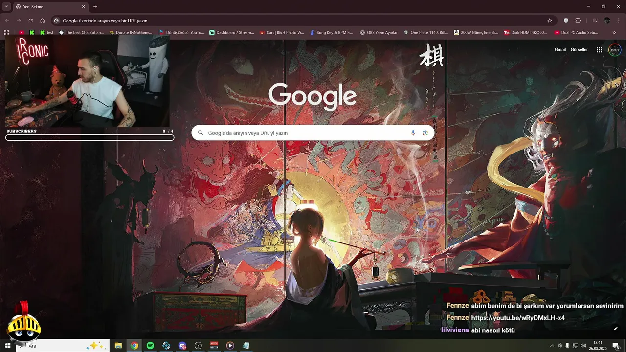Viewport: 626px width, 352px height.
Task: Click the browser back arrow
Action: [7, 21]
